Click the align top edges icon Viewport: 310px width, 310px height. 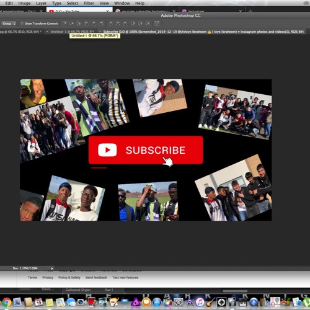click(x=64, y=24)
